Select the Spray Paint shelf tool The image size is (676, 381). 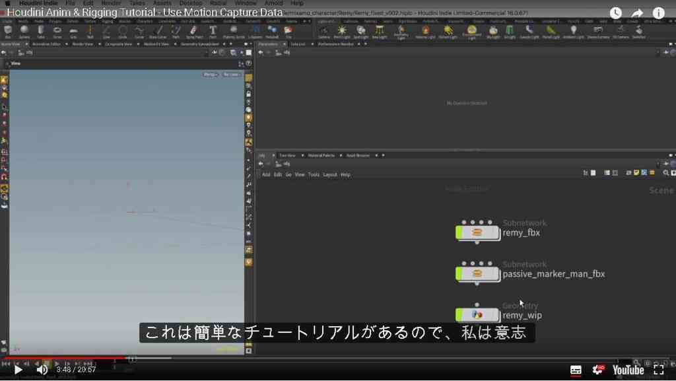click(x=194, y=30)
